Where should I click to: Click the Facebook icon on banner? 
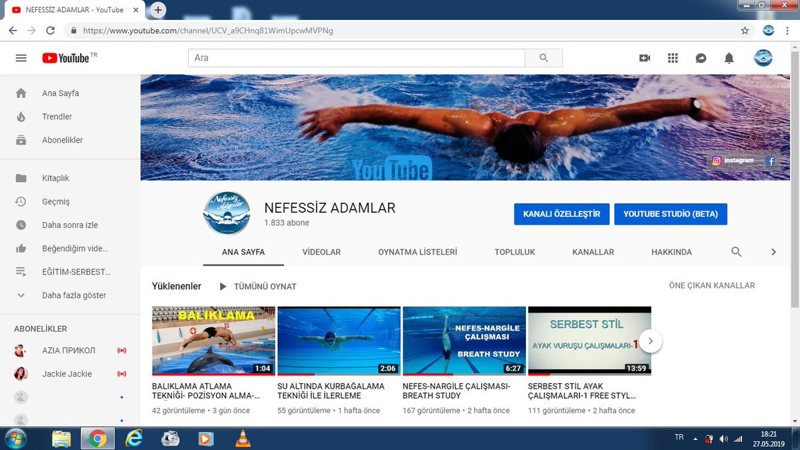tap(771, 161)
